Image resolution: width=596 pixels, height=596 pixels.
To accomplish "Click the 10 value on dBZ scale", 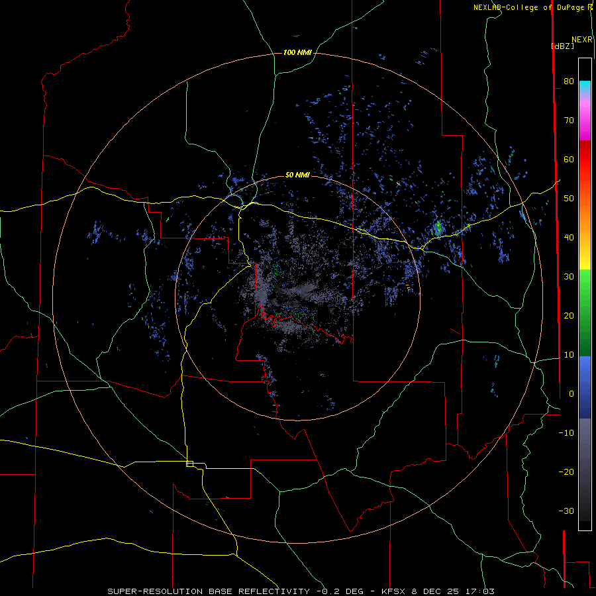I will 569,355.
